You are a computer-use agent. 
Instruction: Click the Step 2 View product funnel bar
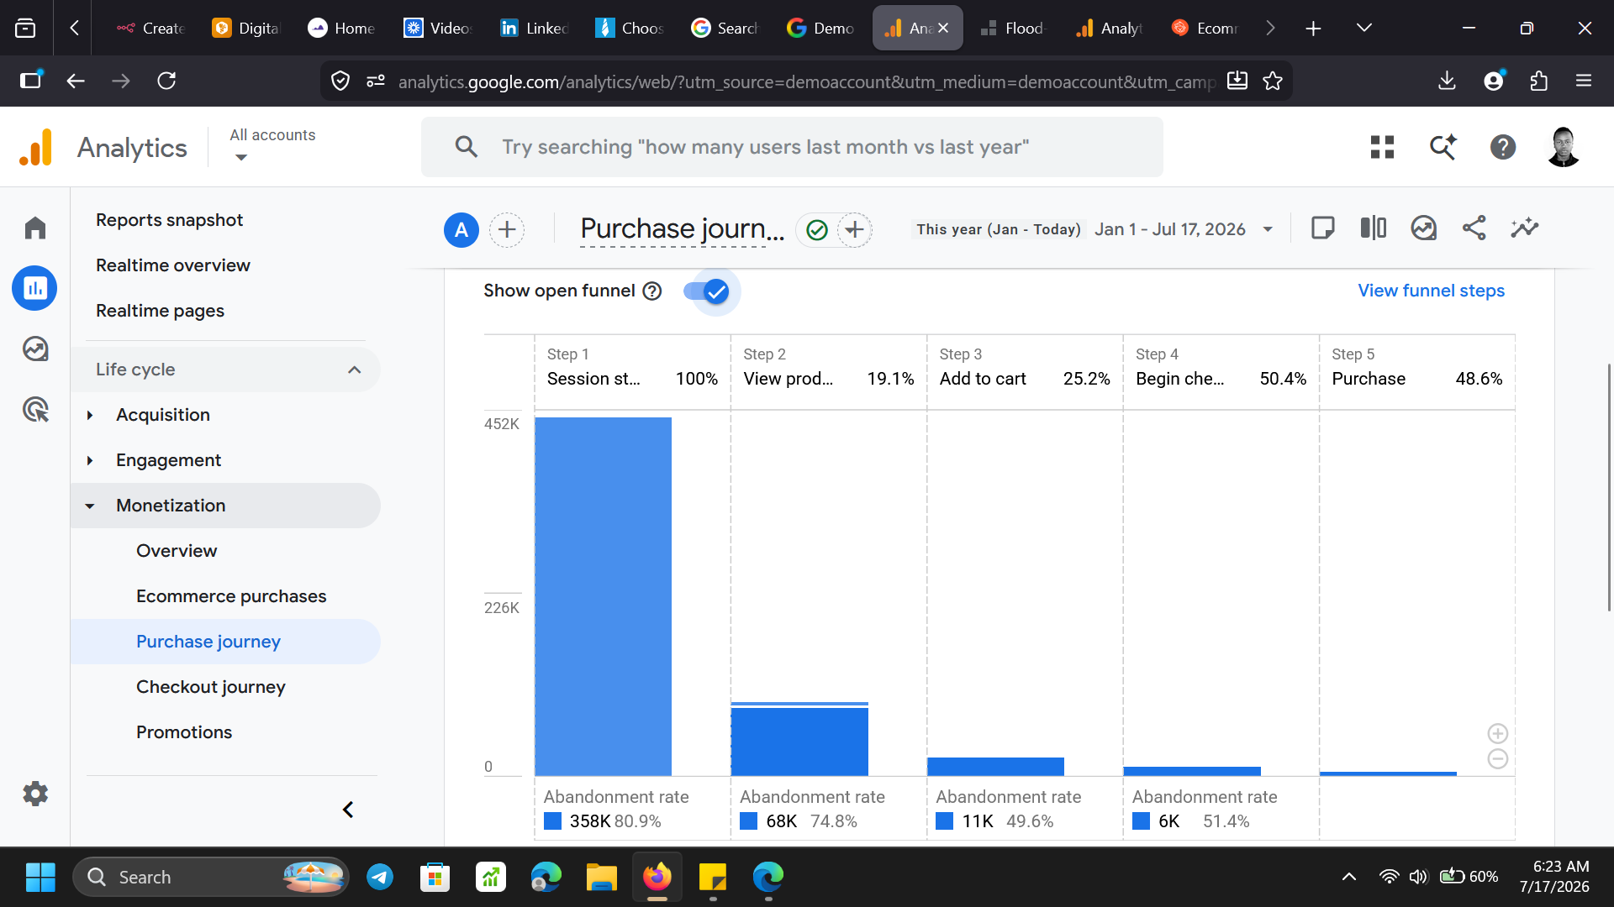pos(799,739)
